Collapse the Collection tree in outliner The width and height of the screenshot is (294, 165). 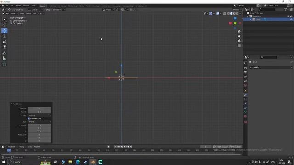tap(248, 16)
